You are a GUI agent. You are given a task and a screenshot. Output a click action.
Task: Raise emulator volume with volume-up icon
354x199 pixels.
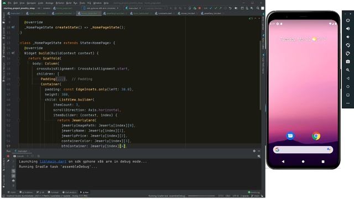348,29
